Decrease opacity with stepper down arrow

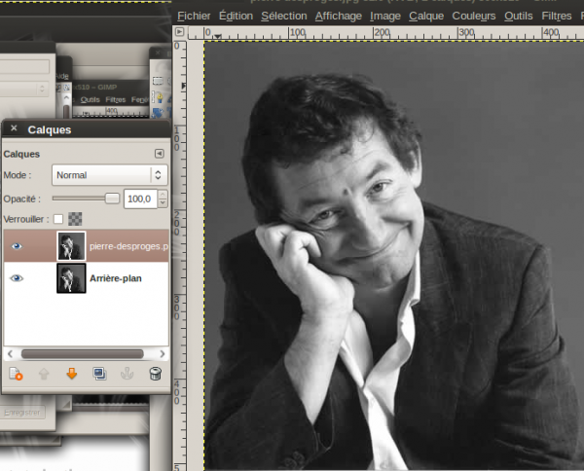click(x=163, y=203)
